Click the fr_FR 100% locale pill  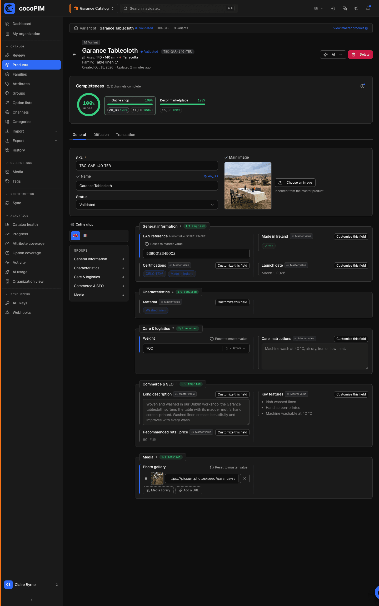point(142,110)
